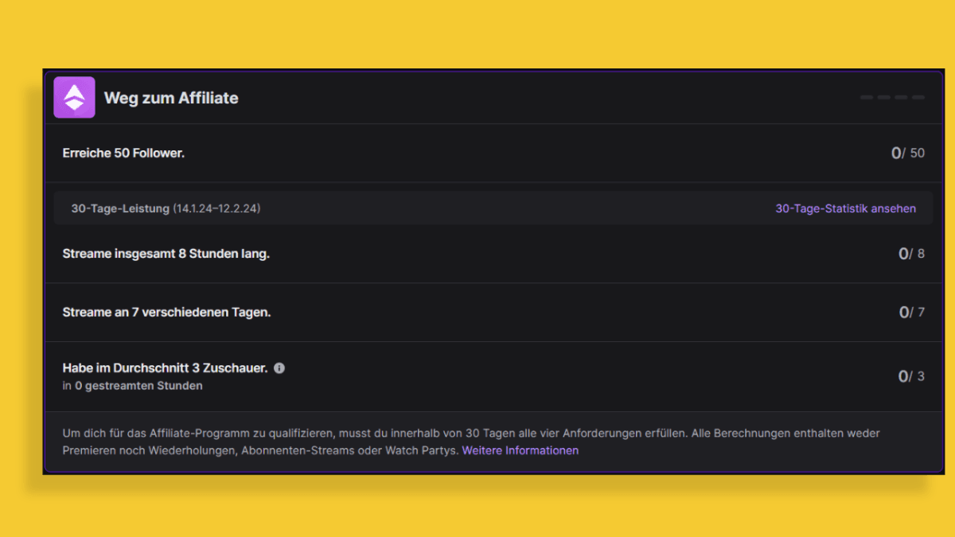Viewport: 955px width, 537px height.
Task: Follow the Weitere Informationen link
Action: 520,449
